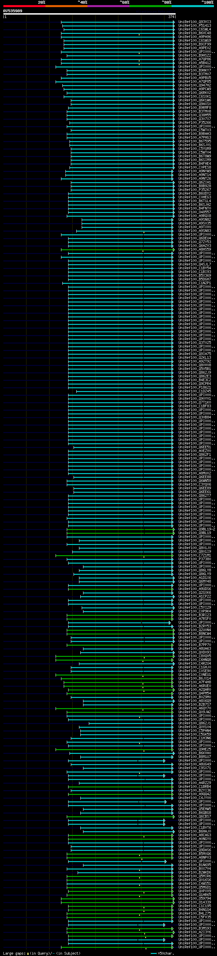Select the UniRef100_B6SIM9 label

pos(195,160)
